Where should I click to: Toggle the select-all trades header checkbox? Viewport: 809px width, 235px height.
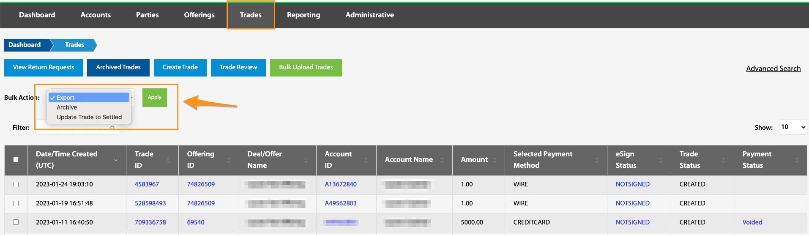(x=16, y=160)
